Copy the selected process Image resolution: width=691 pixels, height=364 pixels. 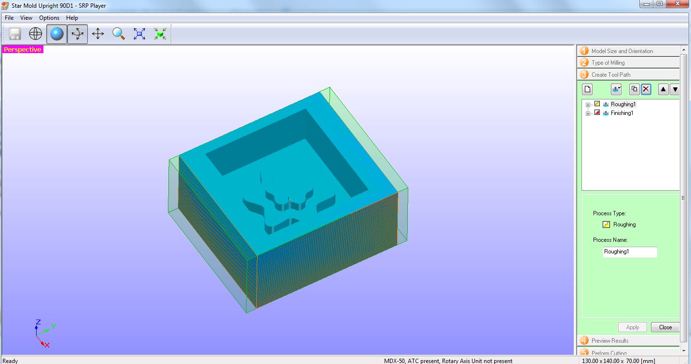pyautogui.click(x=635, y=89)
